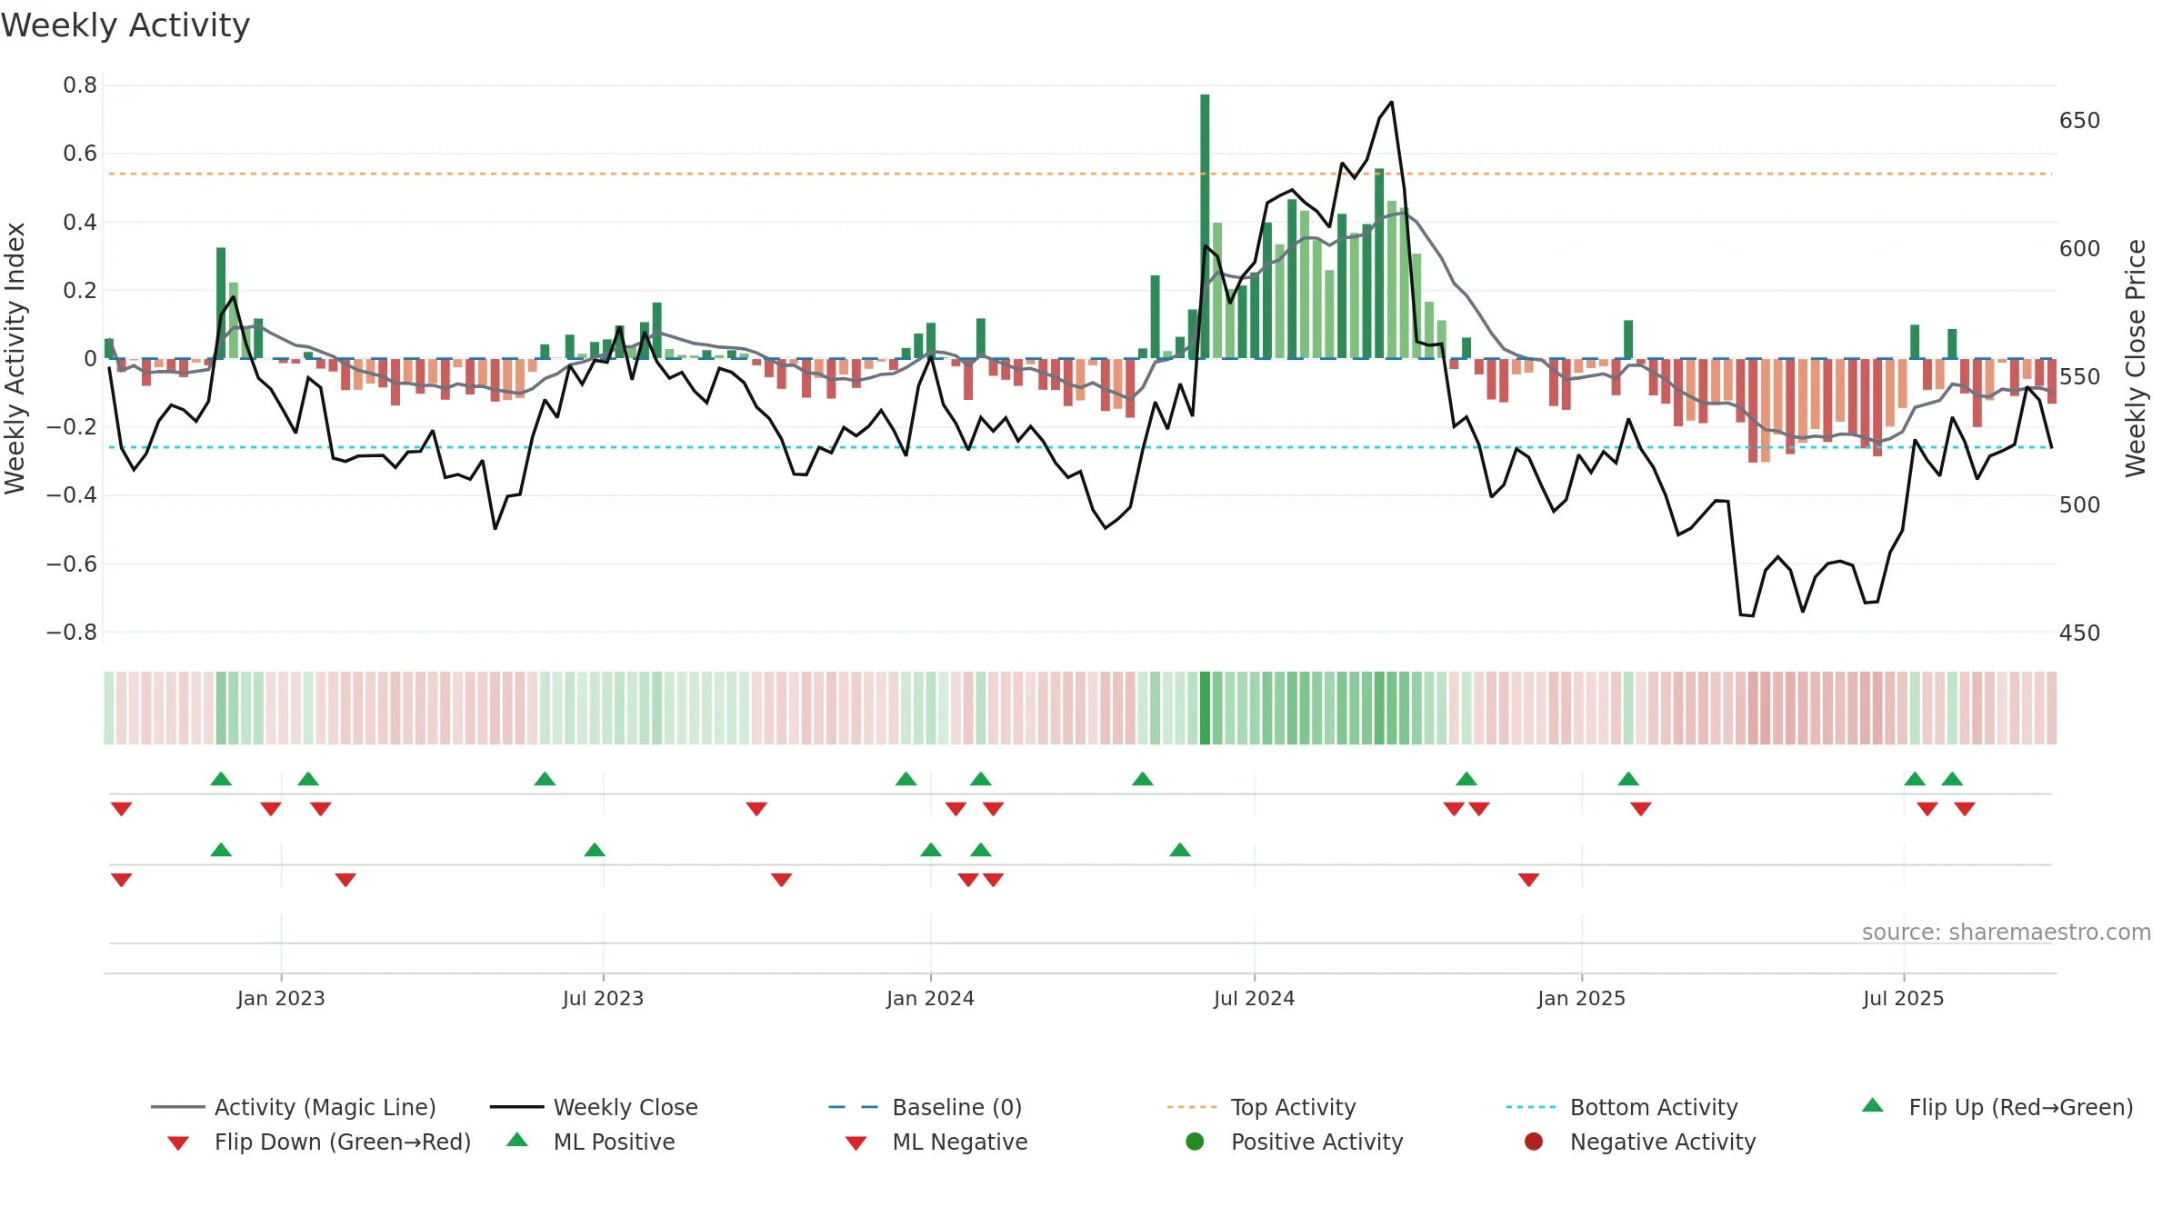The width and height of the screenshot is (2182, 1227).
Task: Open the sharemaestro.com source link
Action: coord(2006,933)
